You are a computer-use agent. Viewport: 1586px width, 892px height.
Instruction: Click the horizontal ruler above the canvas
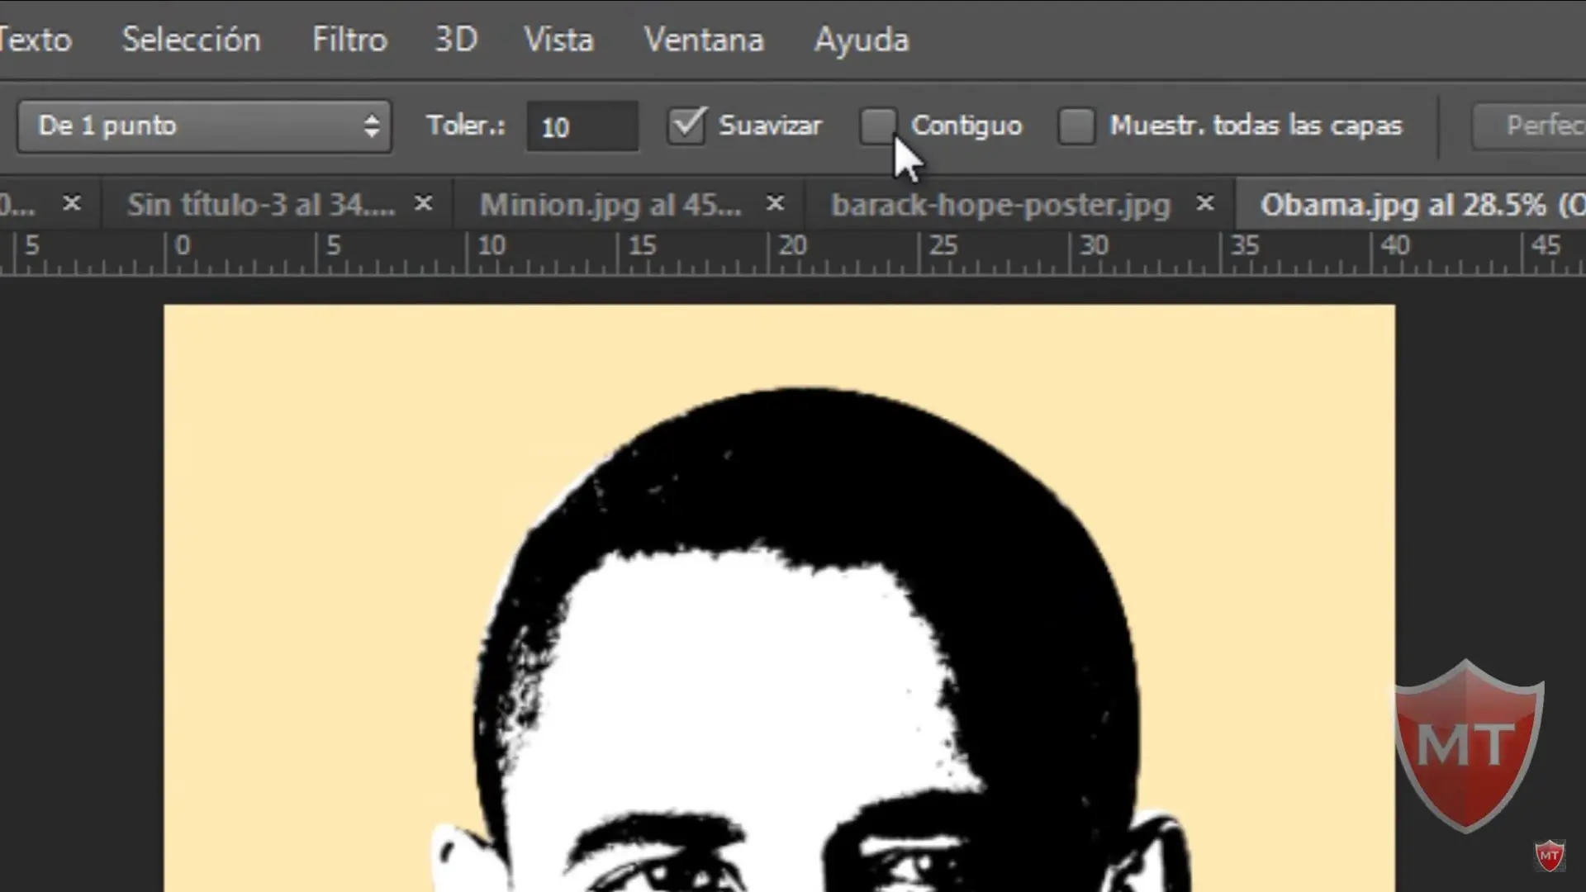[793, 253]
